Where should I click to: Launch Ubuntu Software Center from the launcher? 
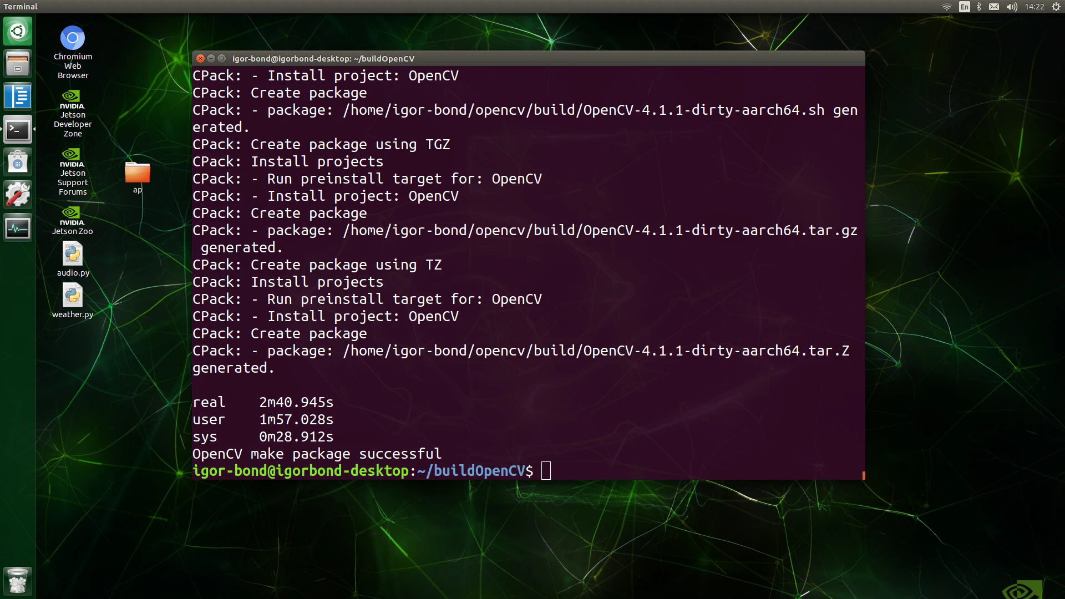pyautogui.click(x=18, y=161)
